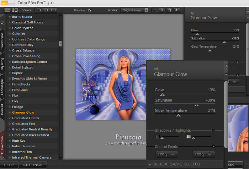Screen dimensions: 249x169
Task: Toggle the Preview checkbox
Action: click(x=90, y=10)
